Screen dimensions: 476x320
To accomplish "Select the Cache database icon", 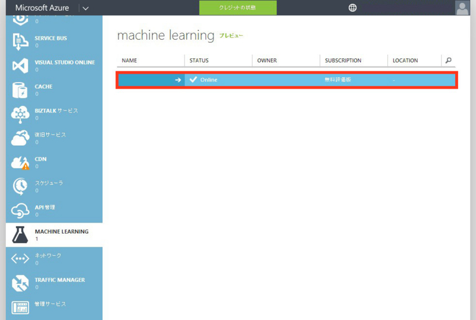I will click(20, 90).
